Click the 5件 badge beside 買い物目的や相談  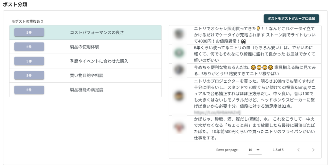click(x=29, y=76)
